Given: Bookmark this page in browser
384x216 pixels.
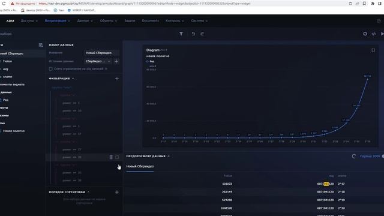Looking at the screenshot, I should point(364,4).
